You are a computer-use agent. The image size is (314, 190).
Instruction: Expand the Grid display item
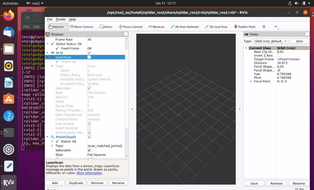click(x=47, y=53)
